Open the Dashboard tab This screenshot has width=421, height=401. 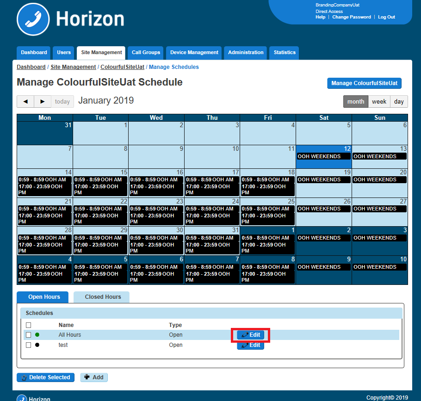(34, 53)
